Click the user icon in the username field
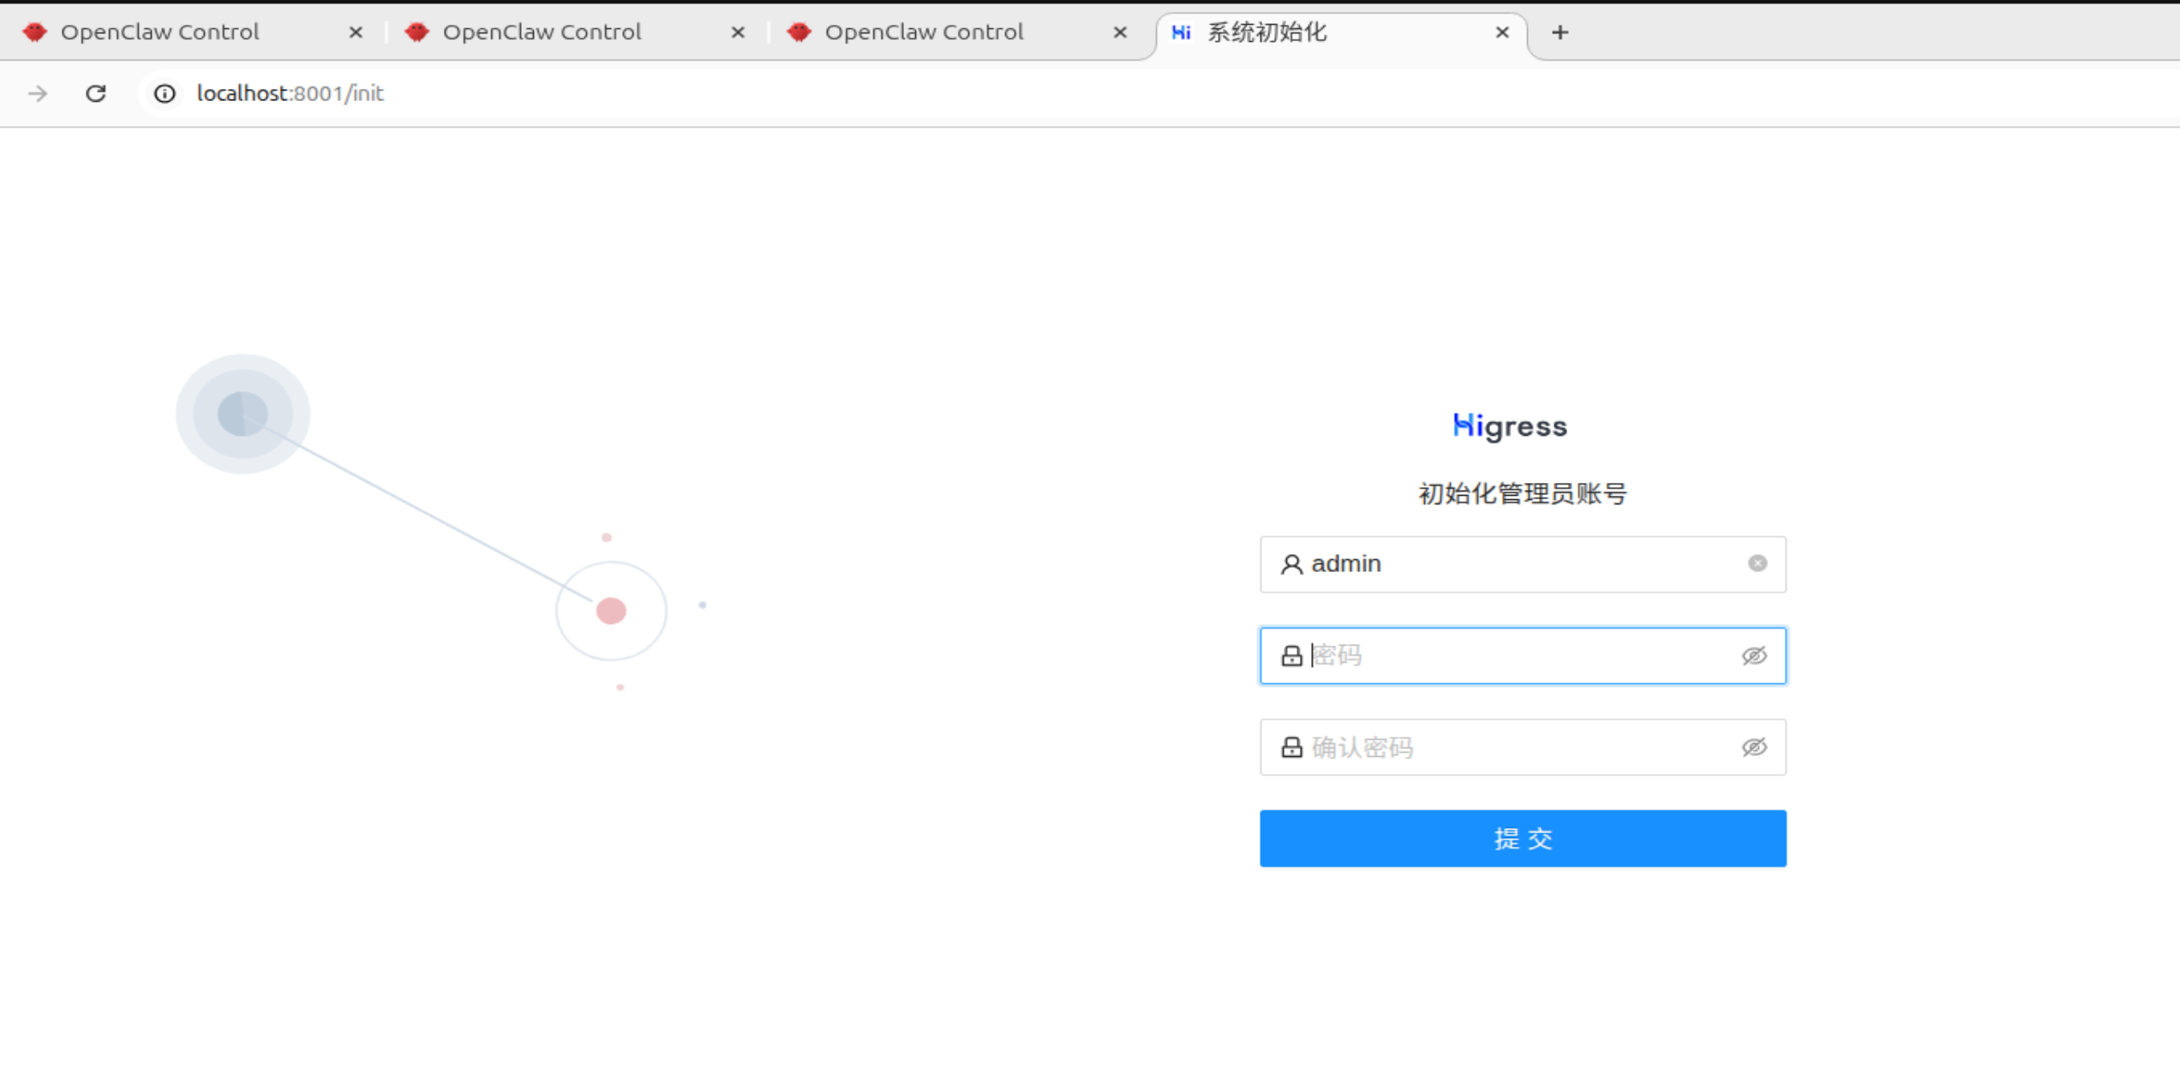The height and width of the screenshot is (1084, 2180). [x=1291, y=564]
